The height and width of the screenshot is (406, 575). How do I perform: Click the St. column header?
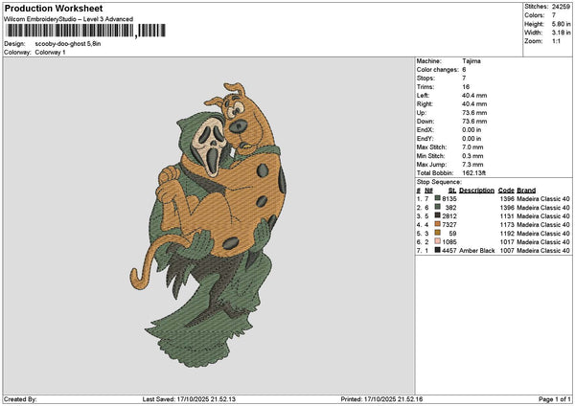tap(452, 191)
